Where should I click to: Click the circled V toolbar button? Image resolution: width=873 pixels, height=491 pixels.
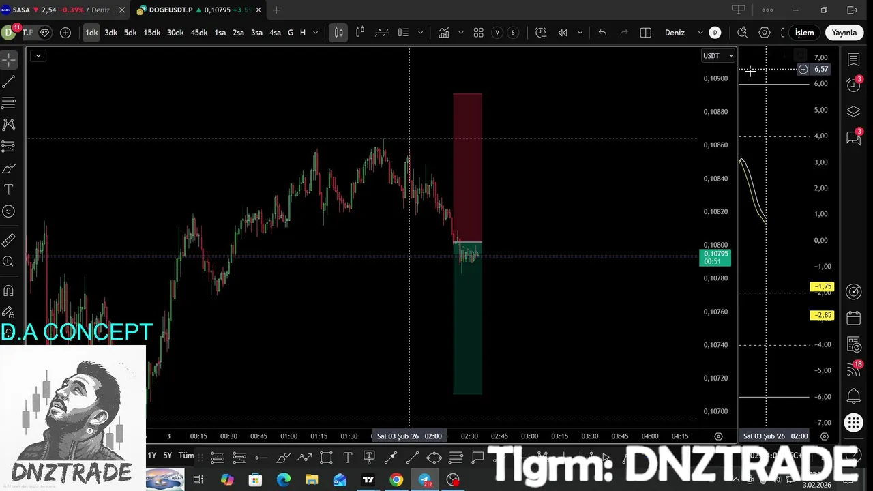(497, 33)
